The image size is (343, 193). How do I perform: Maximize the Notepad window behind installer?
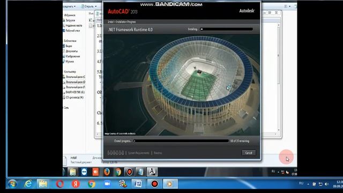pyautogui.click(x=270, y=13)
